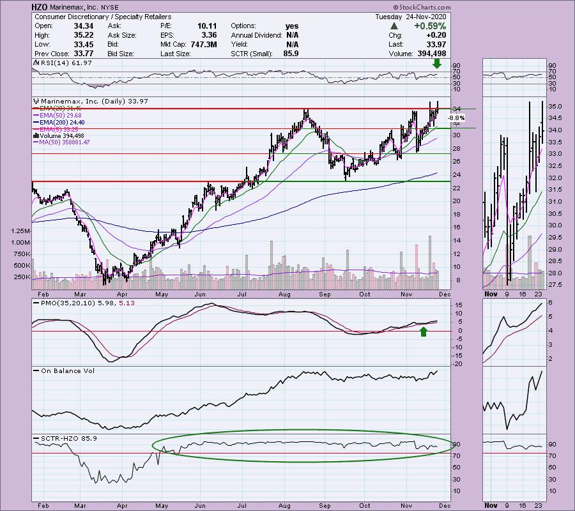Select the header Volume value 394,498
The width and height of the screenshot is (575, 511).
tap(432, 54)
